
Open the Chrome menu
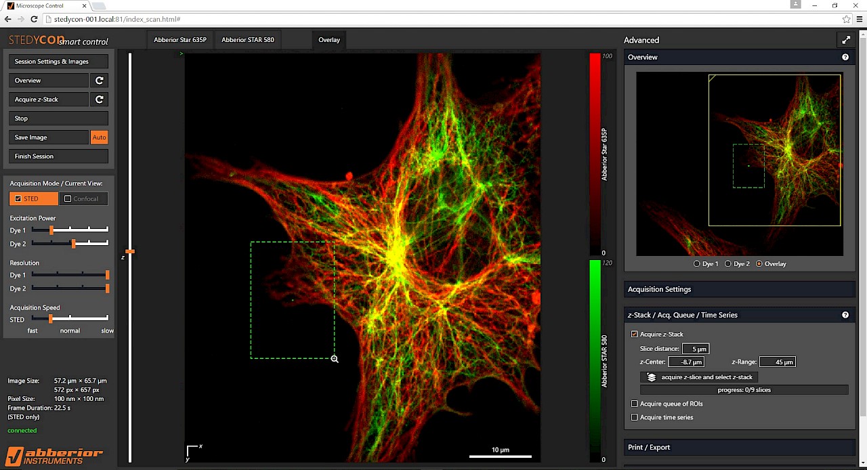pos(859,20)
